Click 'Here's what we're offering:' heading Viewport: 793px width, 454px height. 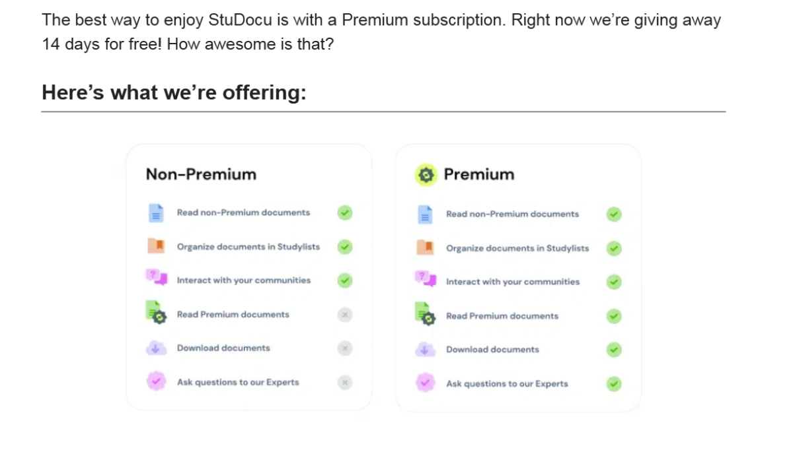pyautogui.click(x=174, y=92)
